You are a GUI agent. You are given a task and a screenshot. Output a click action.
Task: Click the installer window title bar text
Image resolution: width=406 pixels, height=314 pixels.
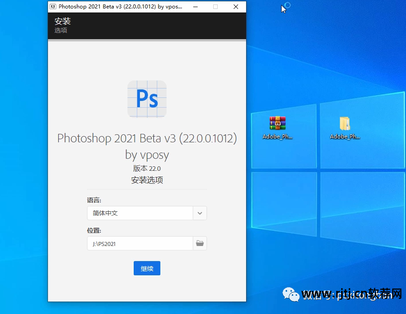(120, 7)
